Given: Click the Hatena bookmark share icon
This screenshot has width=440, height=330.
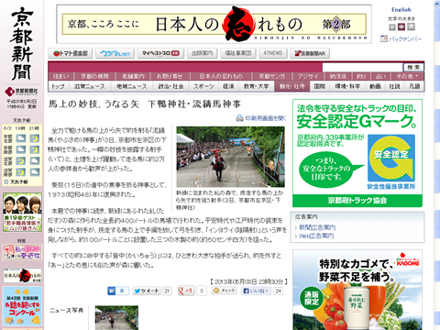Looking at the screenshot, I should [118, 291].
